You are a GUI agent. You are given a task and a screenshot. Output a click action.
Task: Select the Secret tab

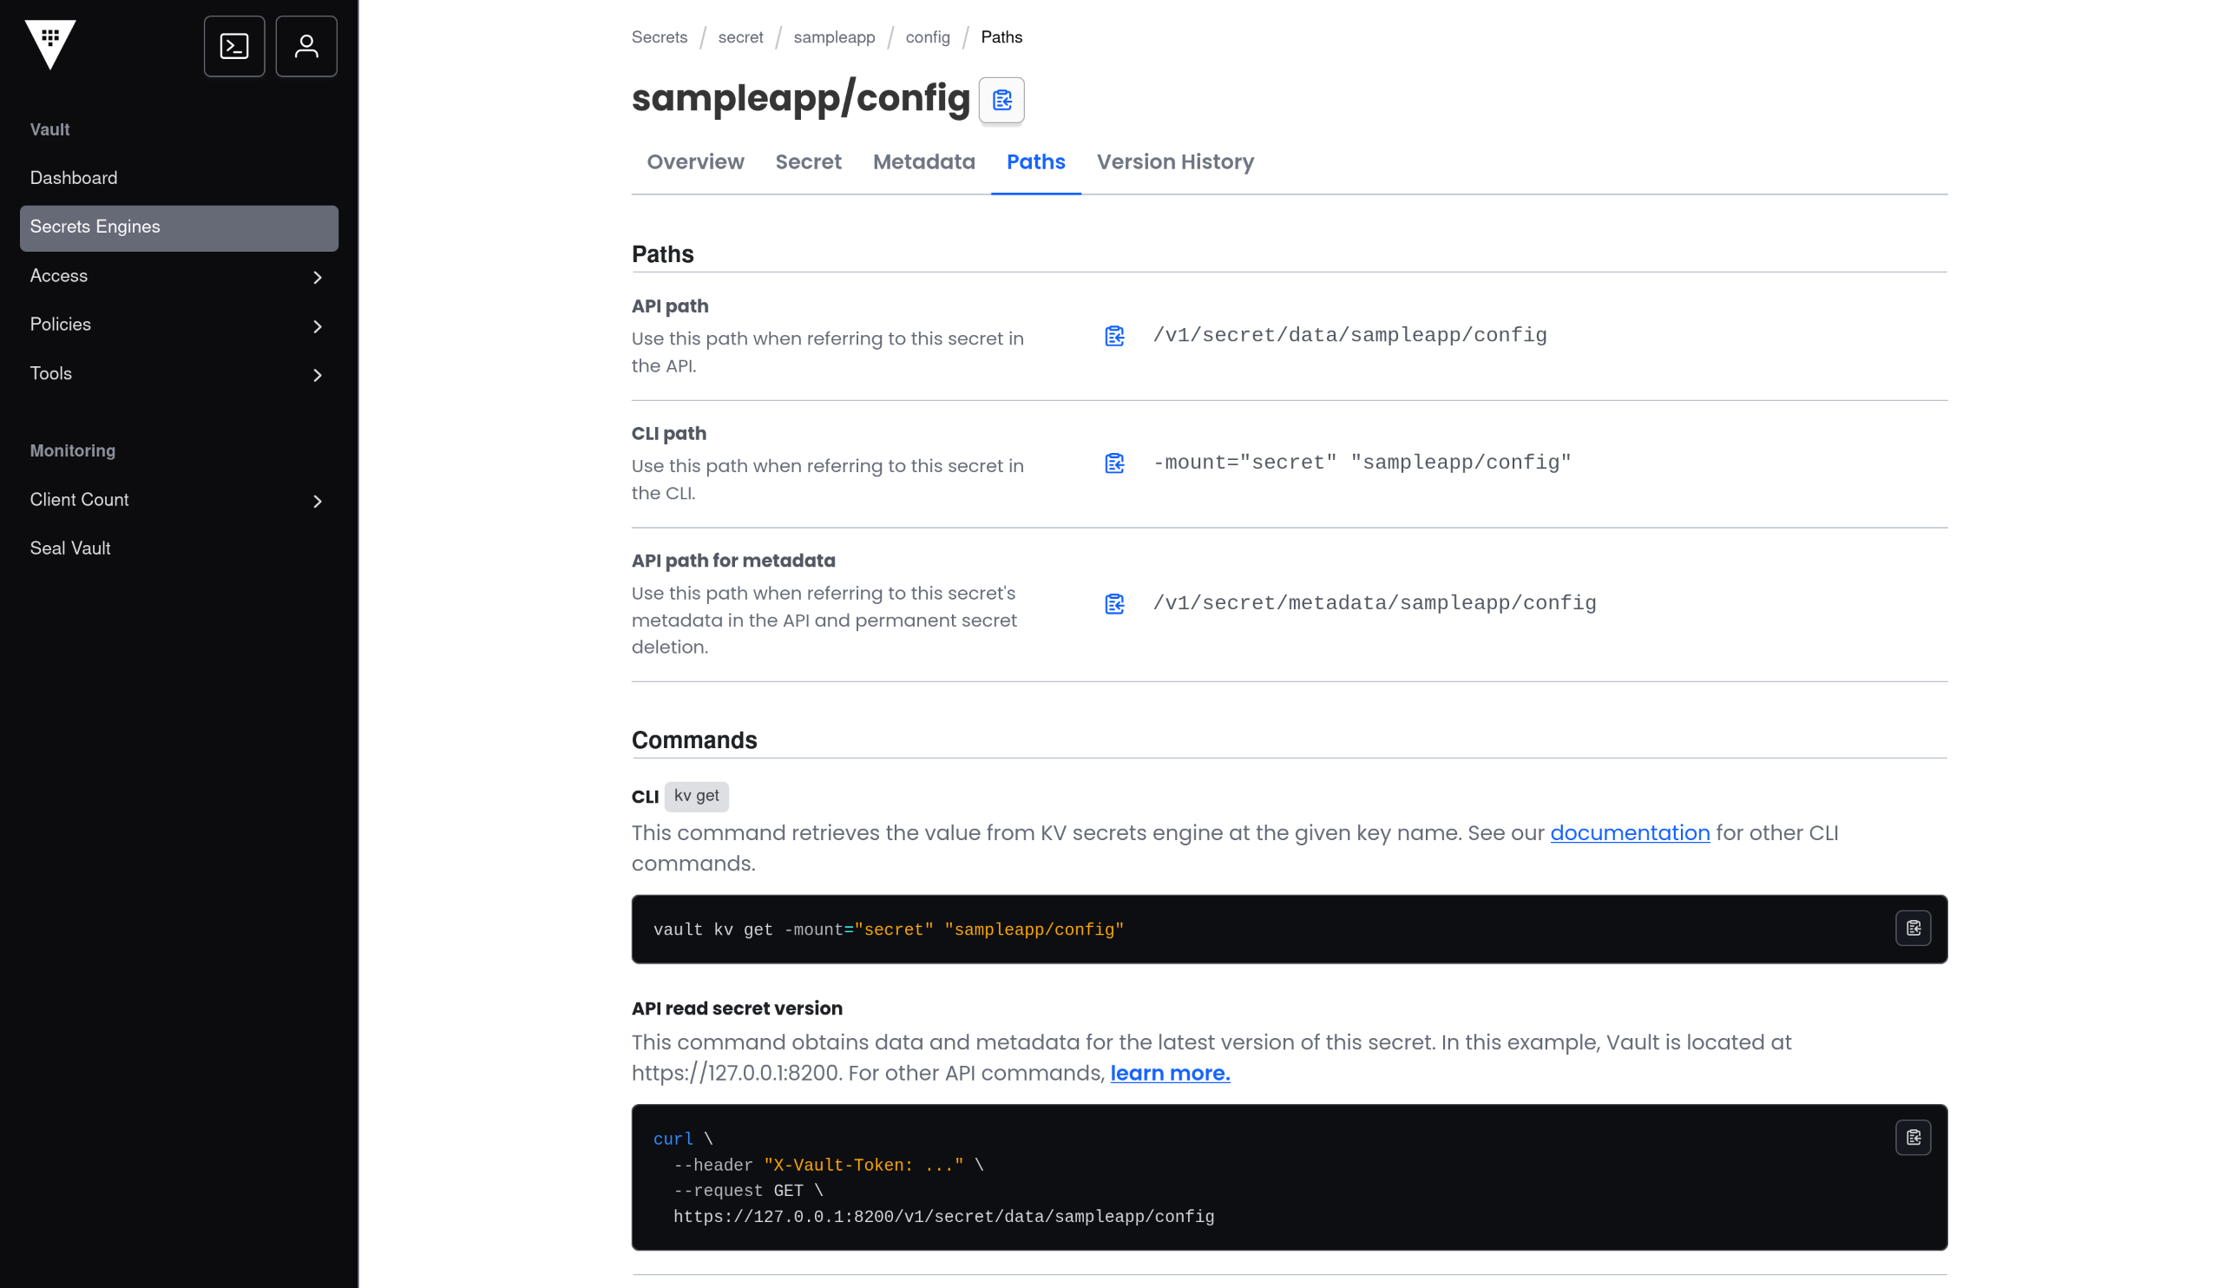tap(807, 162)
